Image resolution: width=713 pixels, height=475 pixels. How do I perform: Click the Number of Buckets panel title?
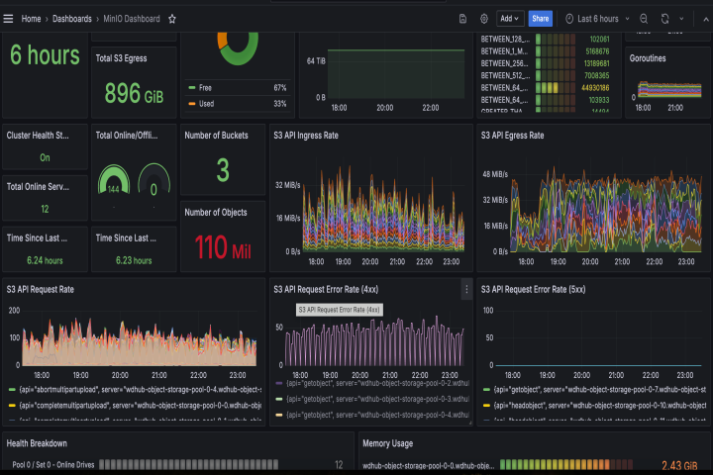coord(216,136)
